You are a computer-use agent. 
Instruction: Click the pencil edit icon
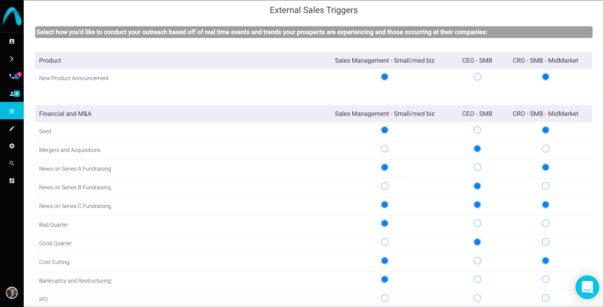click(x=12, y=128)
